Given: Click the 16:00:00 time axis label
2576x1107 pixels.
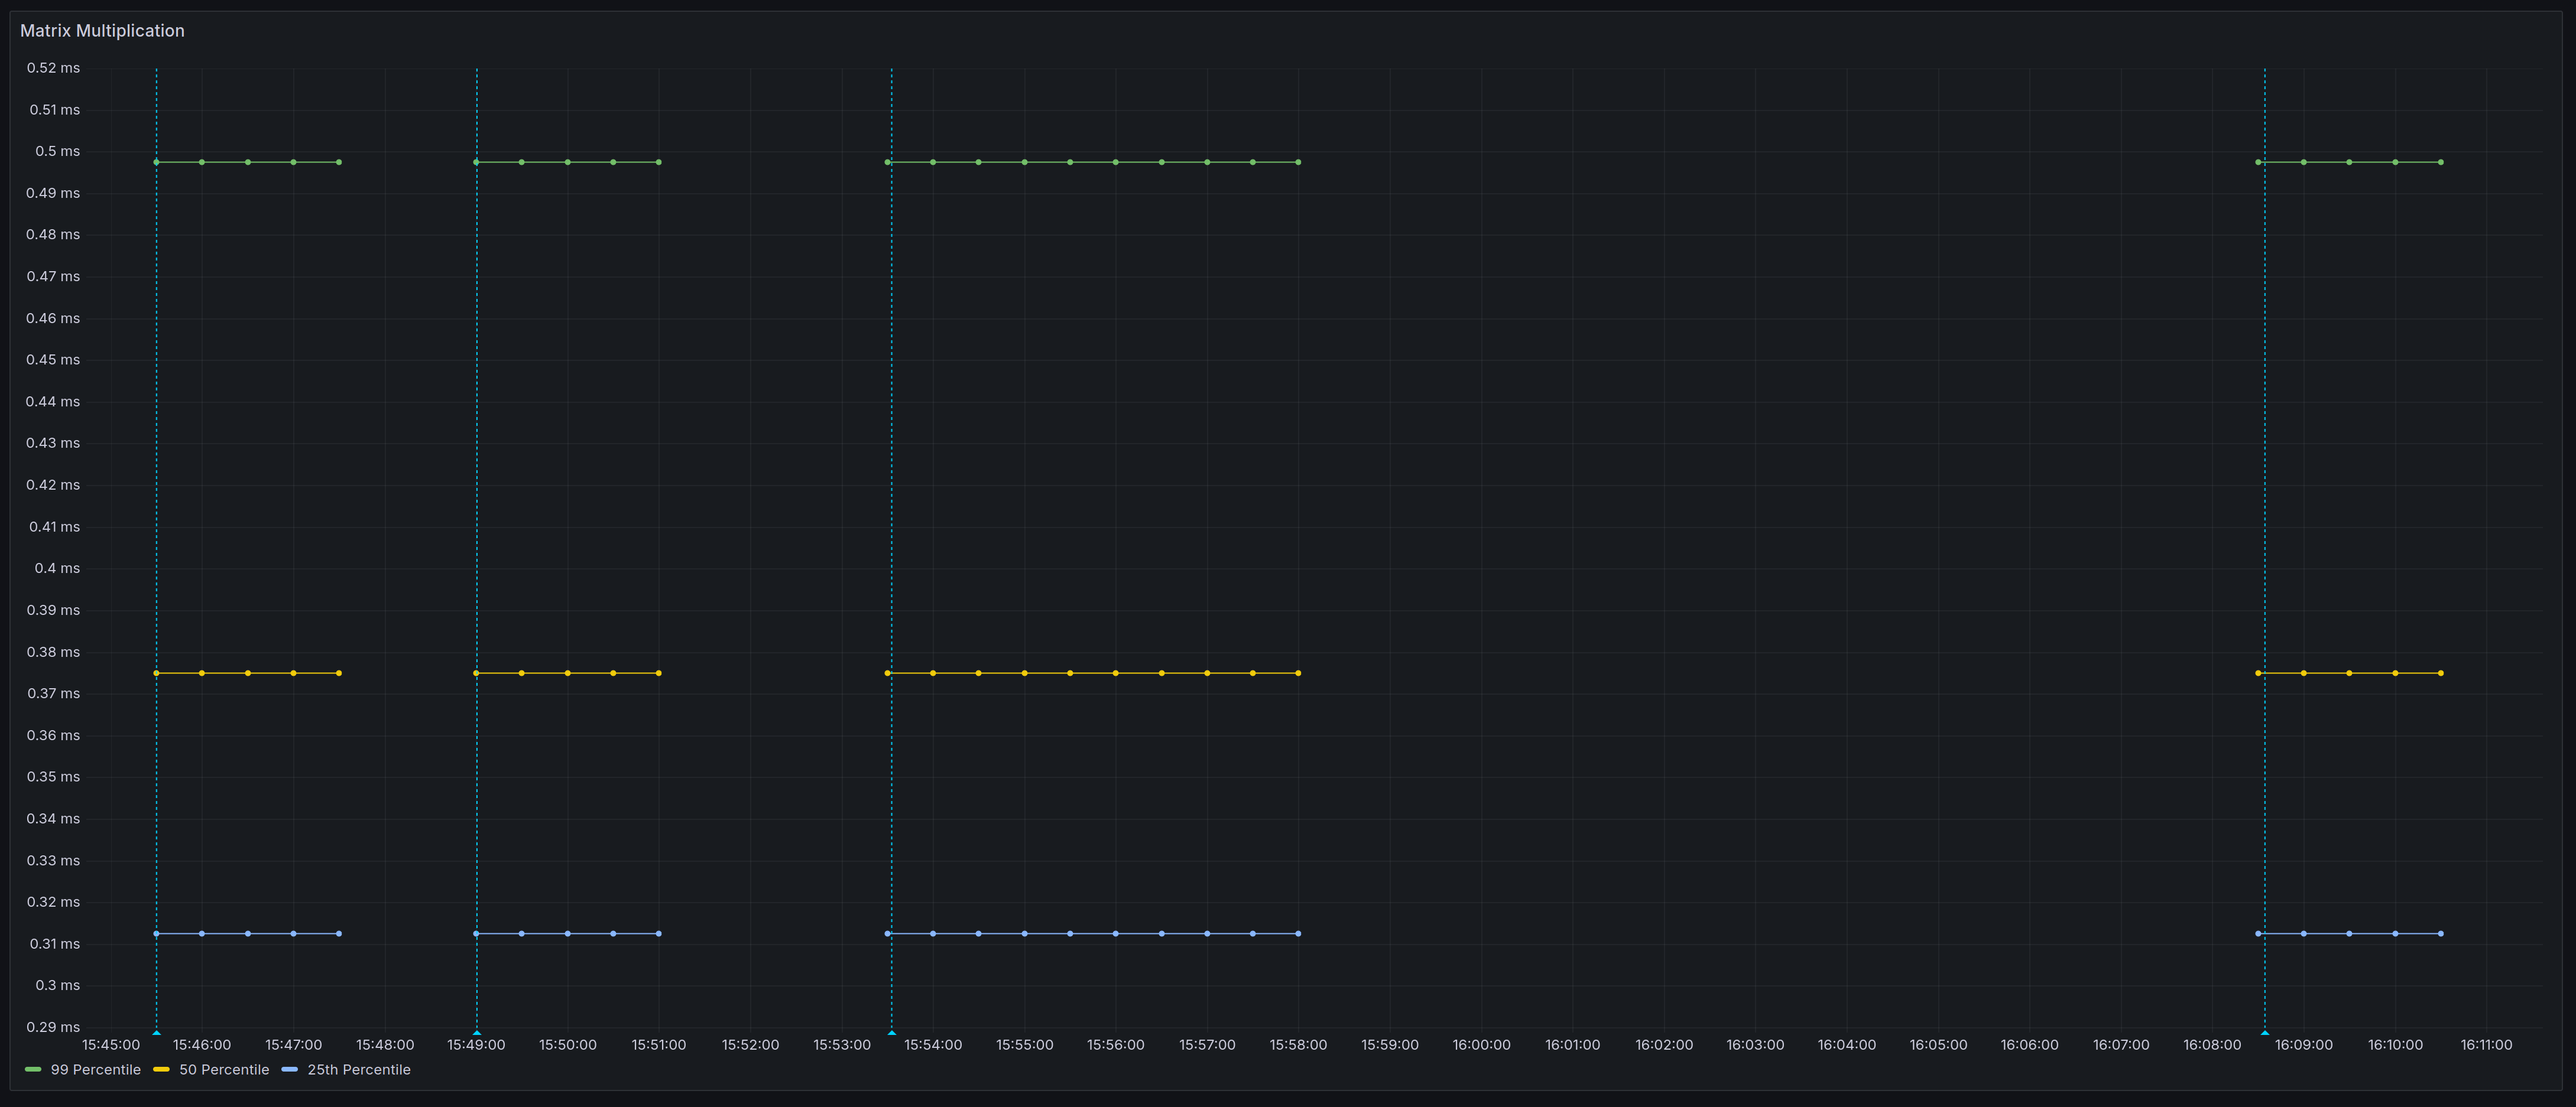Looking at the screenshot, I should point(1481,1045).
